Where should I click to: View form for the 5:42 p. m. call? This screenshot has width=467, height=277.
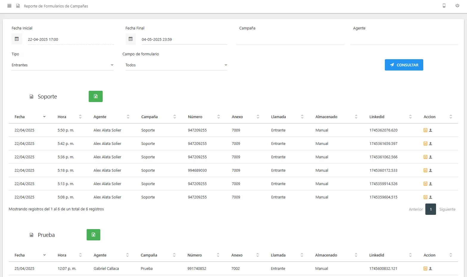pos(425,143)
